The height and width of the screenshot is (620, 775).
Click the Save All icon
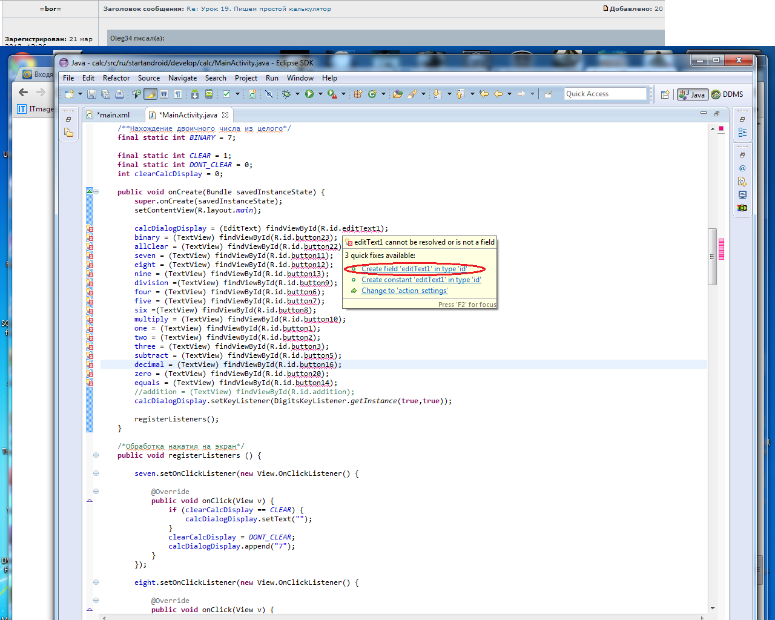(x=105, y=94)
